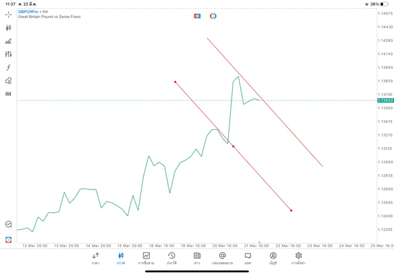Open the การตั้งค่า (Settings) tab

click(x=299, y=258)
